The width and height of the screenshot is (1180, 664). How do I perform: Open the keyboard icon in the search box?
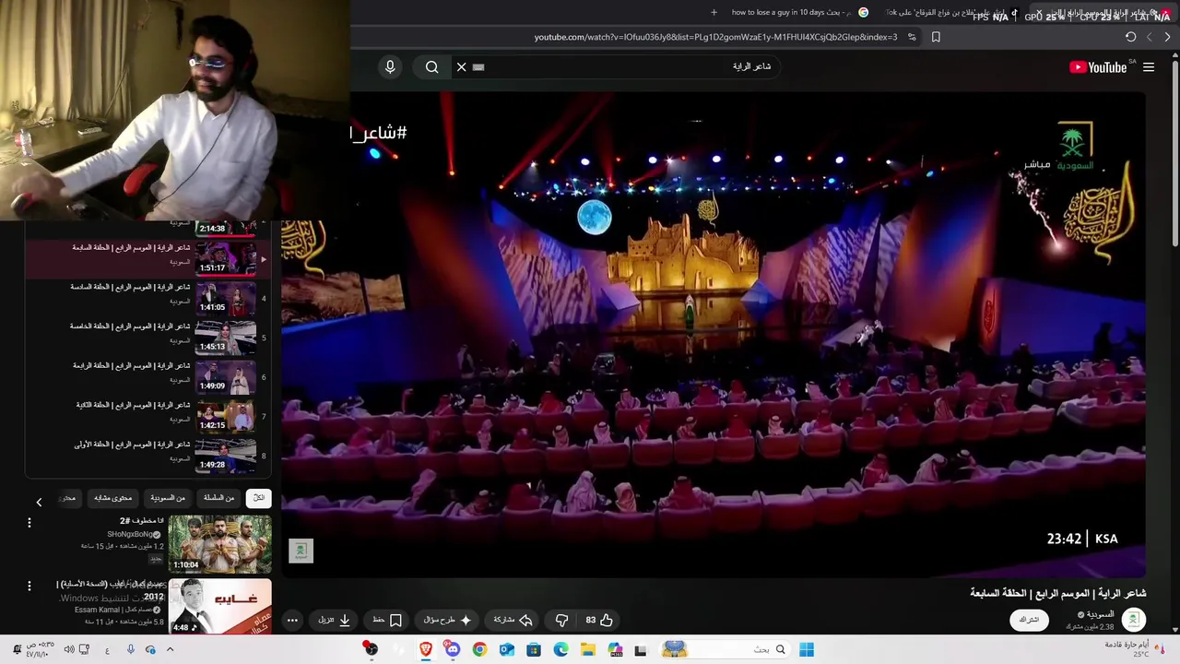coord(478,66)
